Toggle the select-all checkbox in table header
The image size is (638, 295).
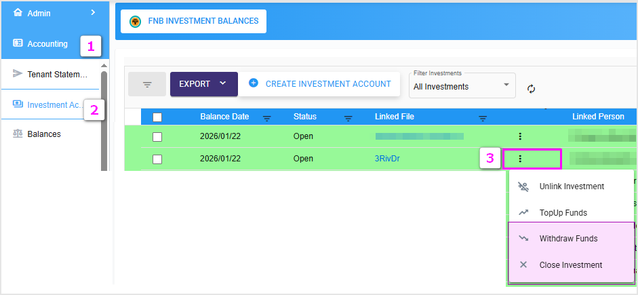coord(157,117)
